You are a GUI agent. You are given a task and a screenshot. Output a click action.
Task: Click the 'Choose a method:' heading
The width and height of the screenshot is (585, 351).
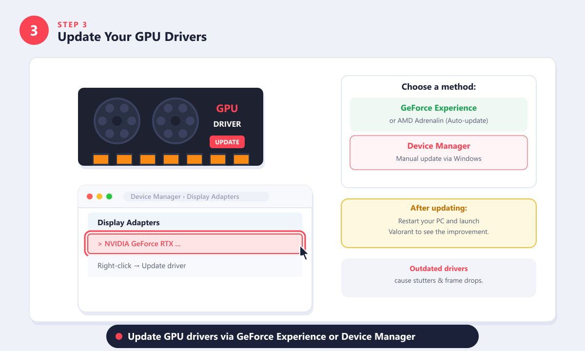[439, 87]
